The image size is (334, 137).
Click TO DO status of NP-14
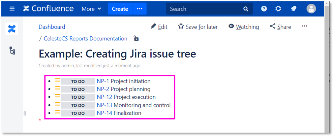pyautogui.click(x=78, y=113)
